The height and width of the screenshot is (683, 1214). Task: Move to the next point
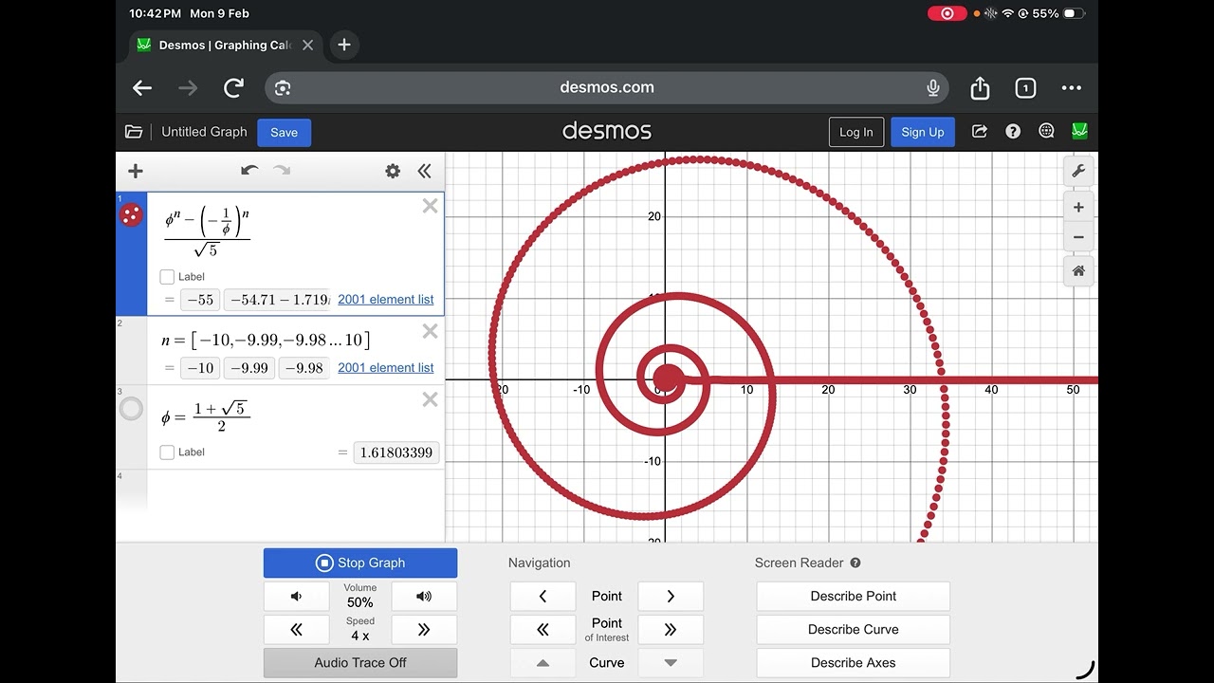click(x=671, y=597)
